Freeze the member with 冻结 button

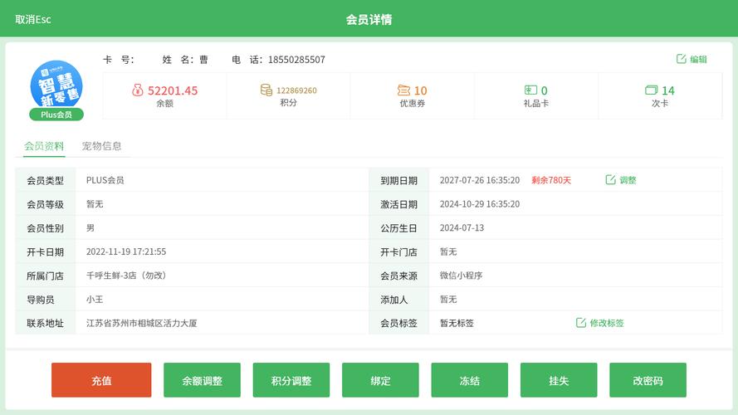click(469, 380)
